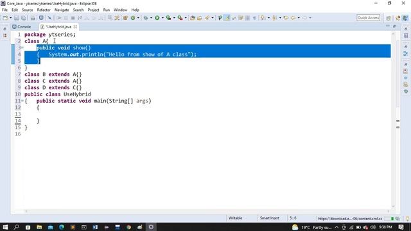411x231 pixels.
Task: Open the Help menu
Action: (x=135, y=10)
